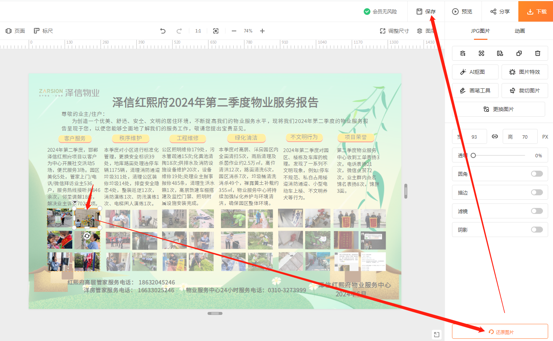Open AI抠图 cutout tool

tap(475, 72)
